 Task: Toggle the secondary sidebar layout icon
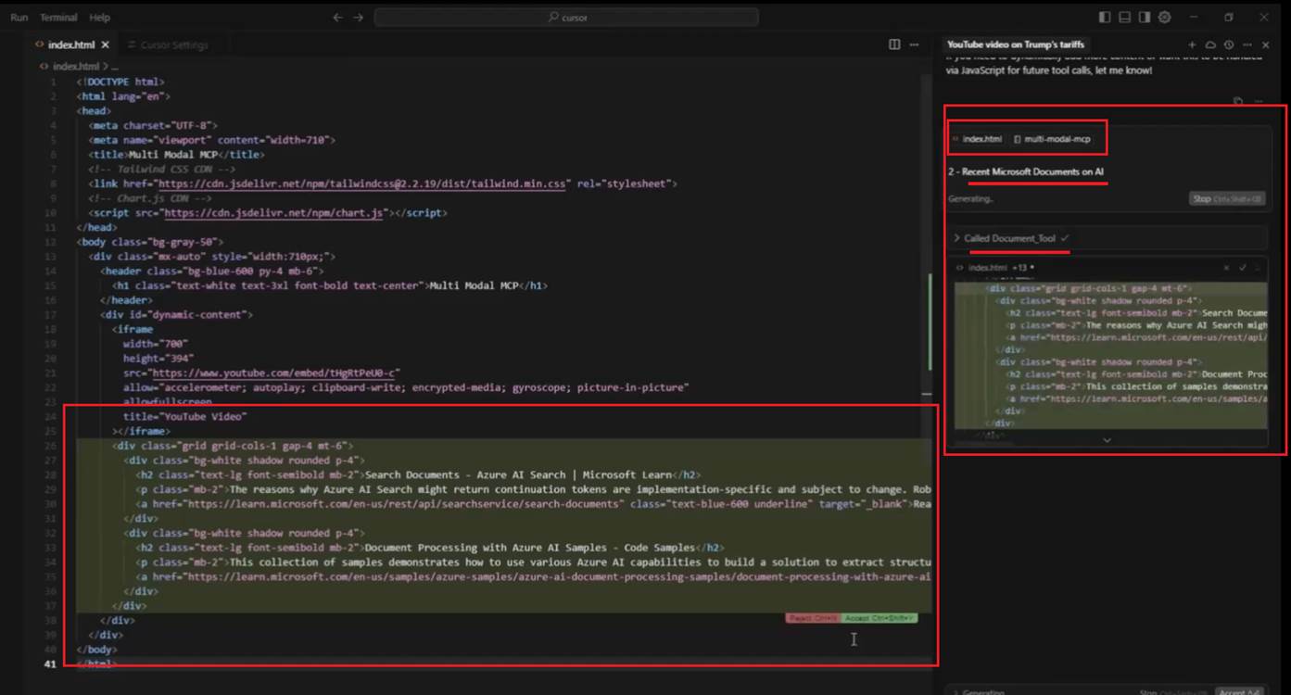point(1145,18)
